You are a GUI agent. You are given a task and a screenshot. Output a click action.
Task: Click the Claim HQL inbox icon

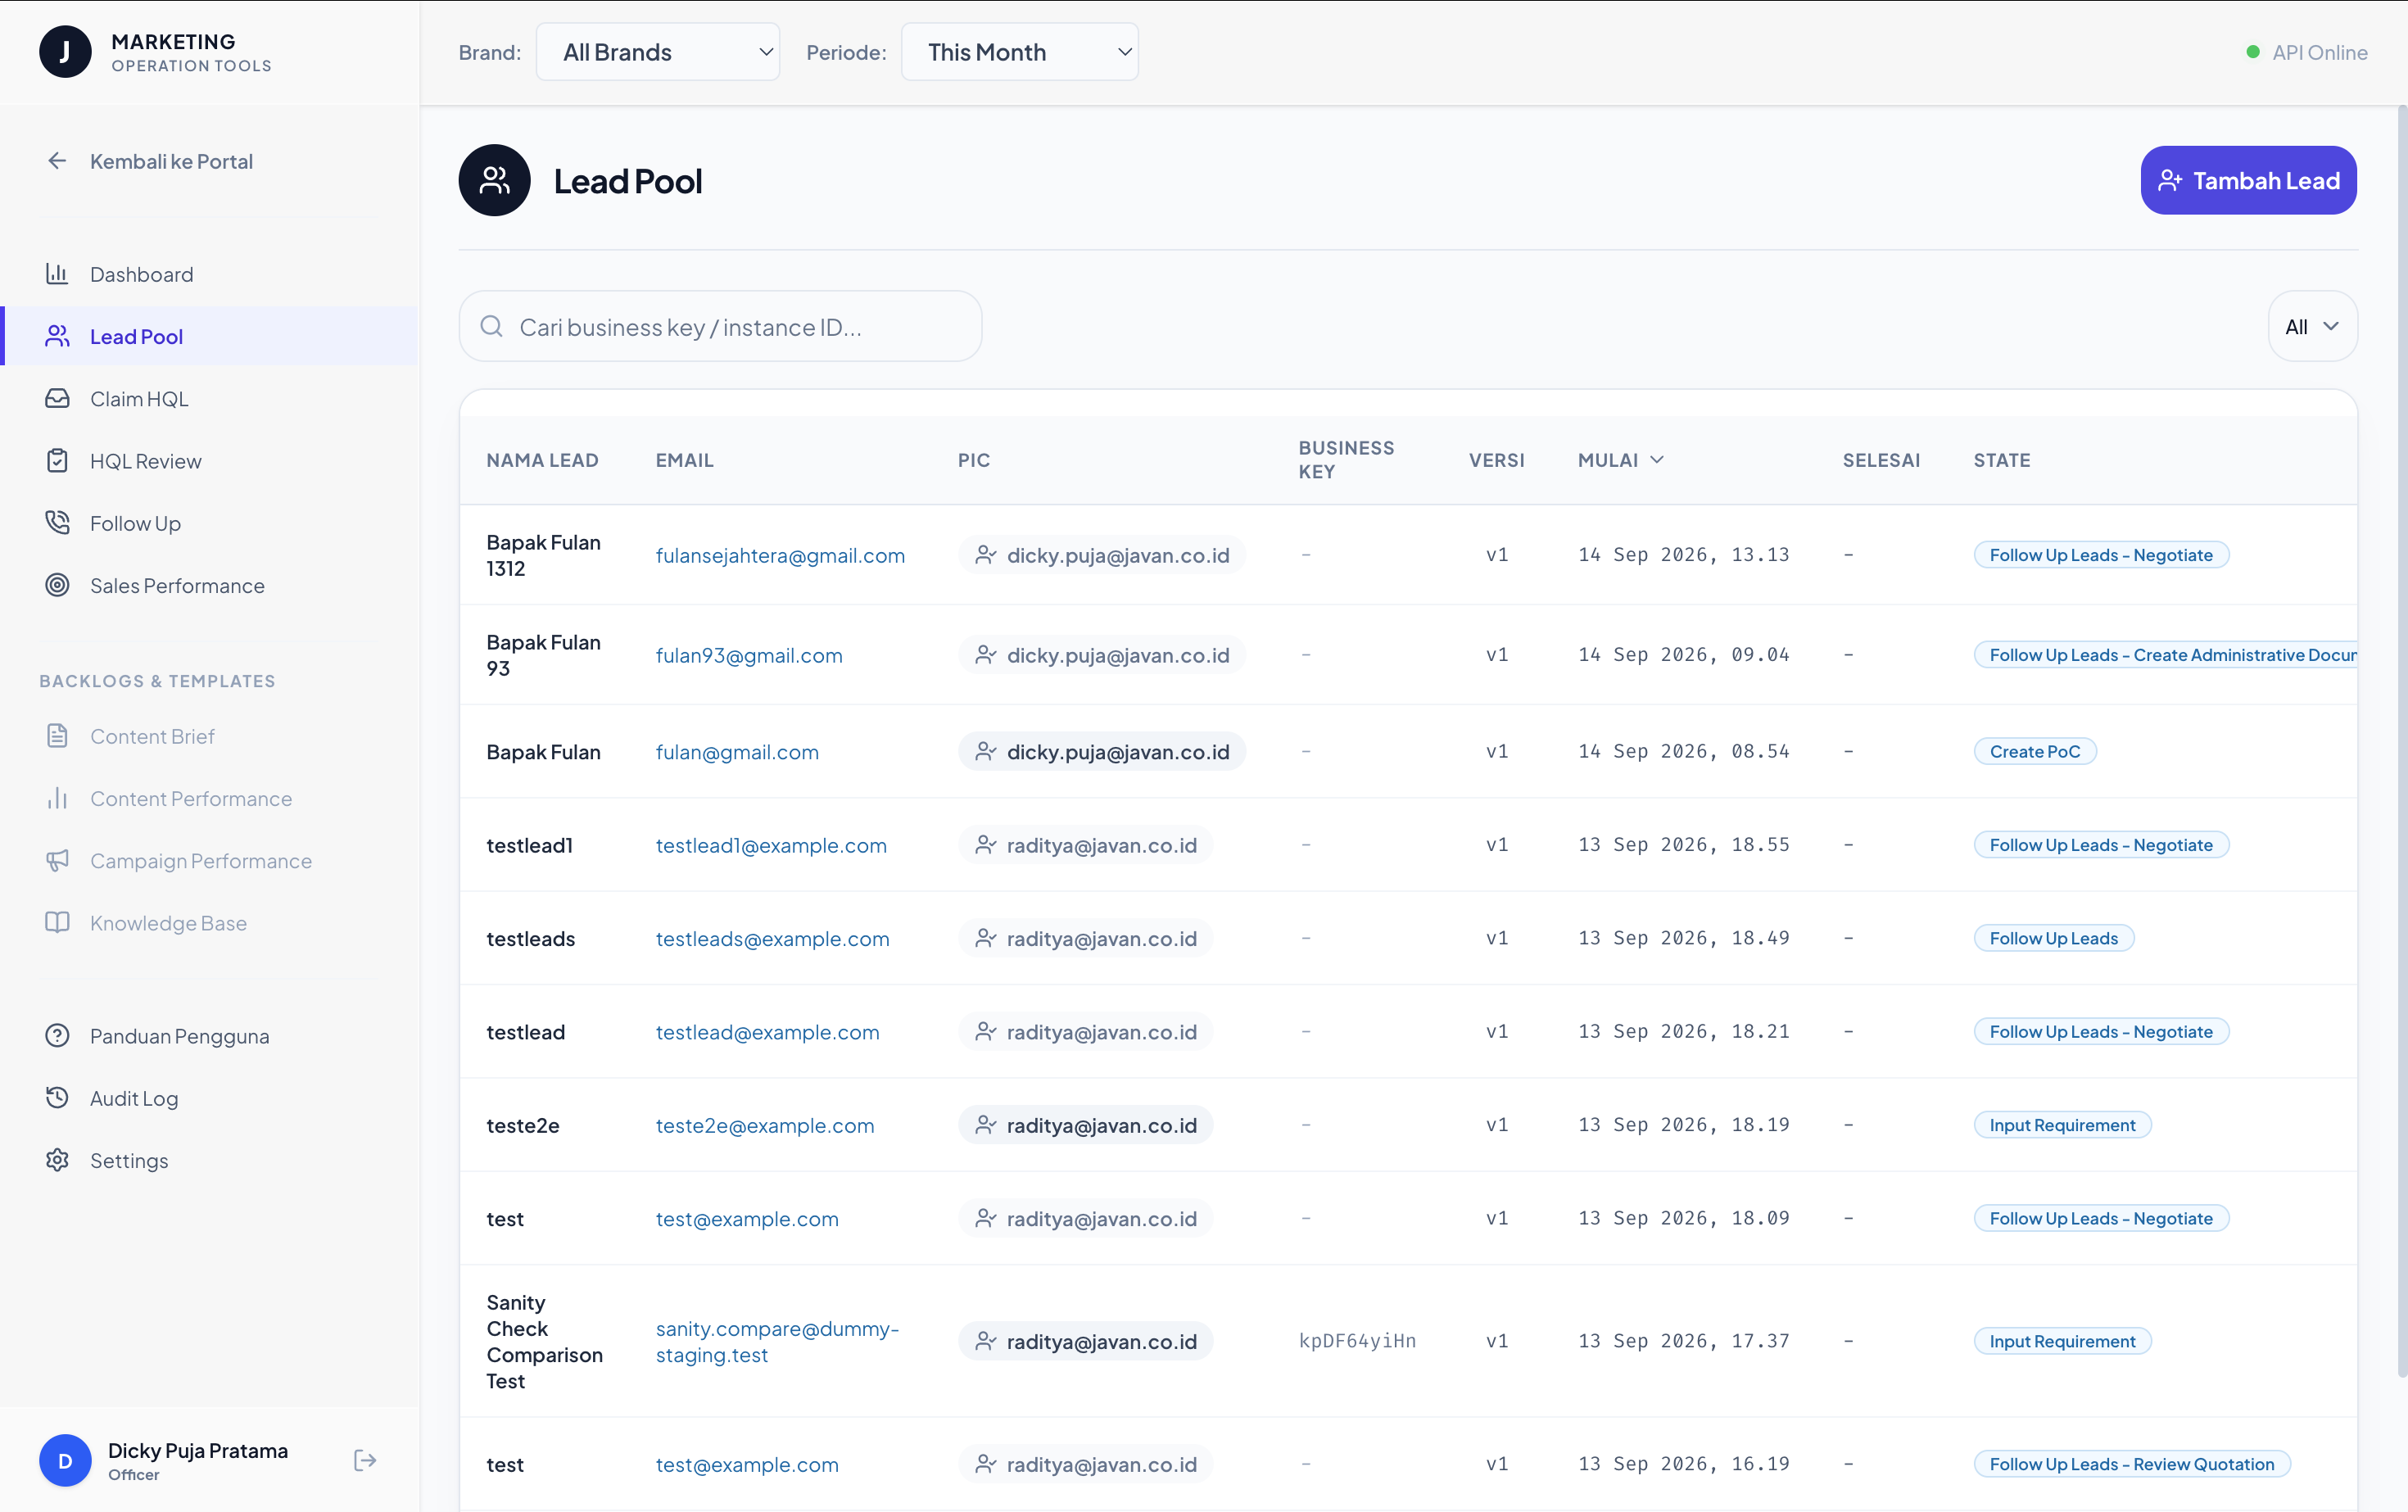pos(57,398)
